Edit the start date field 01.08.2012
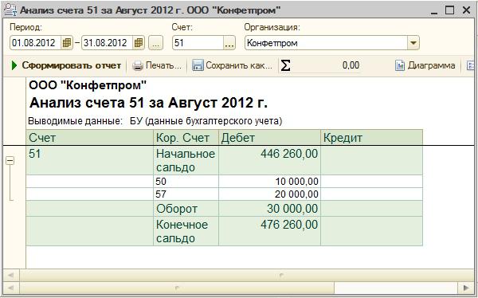 click(x=36, y=43)
